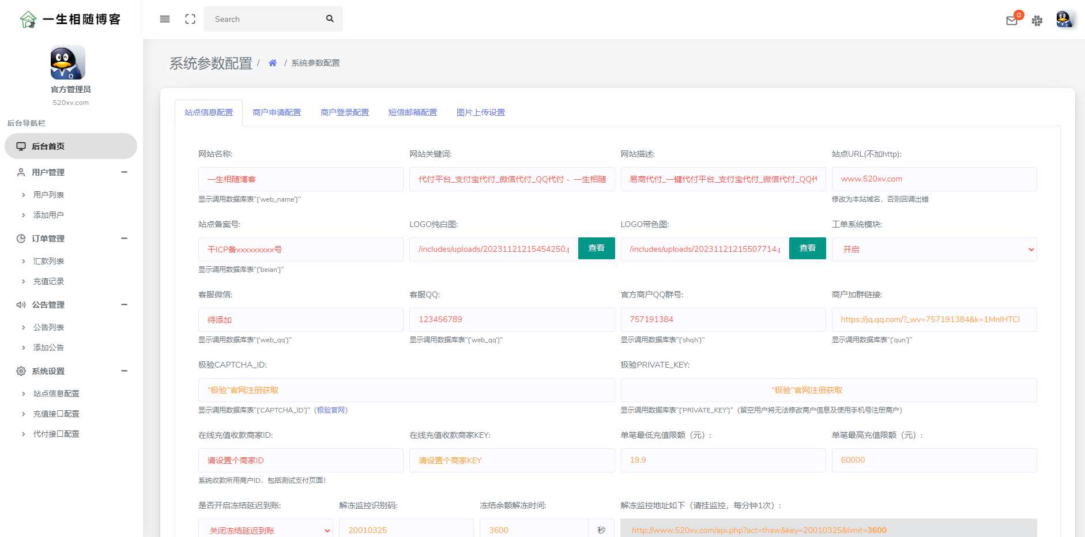Image resolution: width=1085 pixels, height=537 pixels.
Task: Click the 查看 button next to LOGO纯白图
Action: [597, 248]
